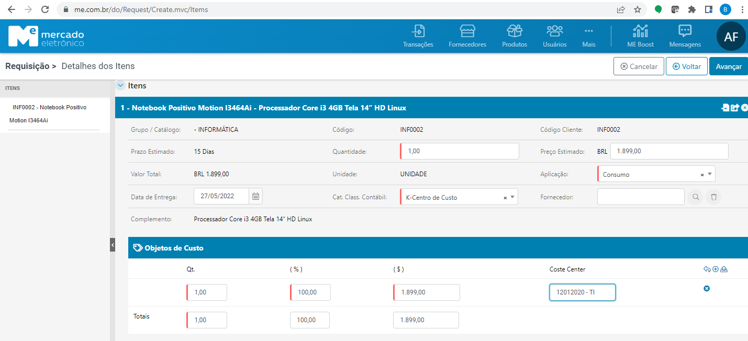This screenshot has height=341, width=748.
Task: Open the Transações menu
Action: [418, 36]
